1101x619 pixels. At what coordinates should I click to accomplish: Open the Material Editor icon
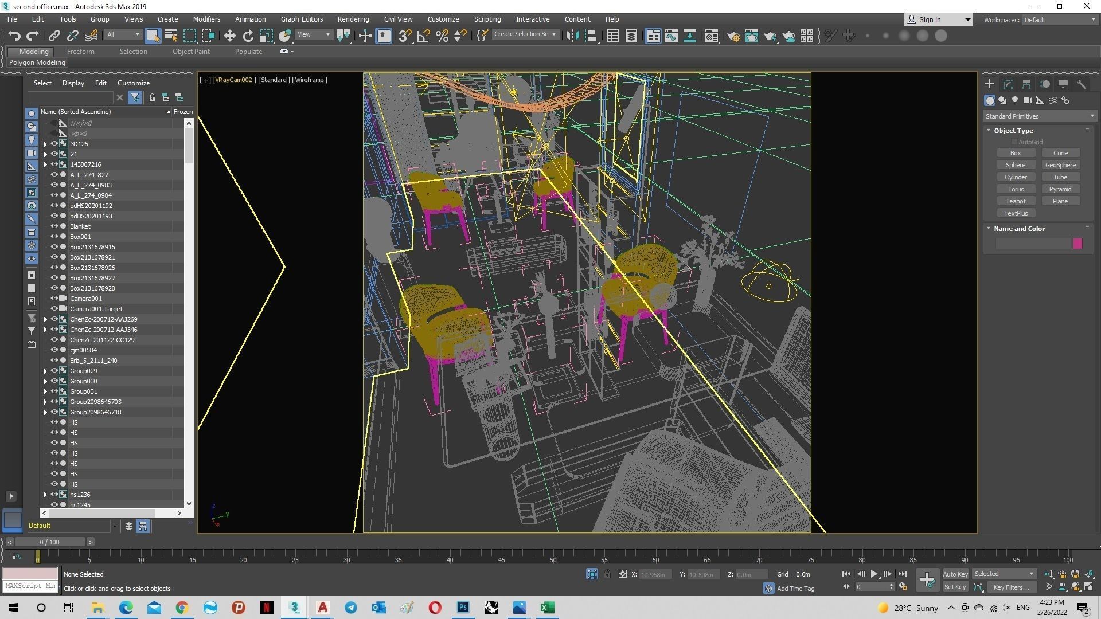pos(711,36)
